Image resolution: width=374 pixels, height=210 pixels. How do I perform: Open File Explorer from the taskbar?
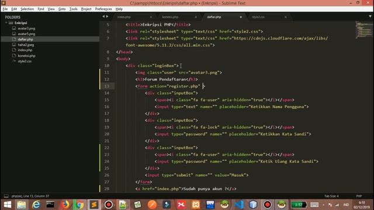(x=22, y=205)
